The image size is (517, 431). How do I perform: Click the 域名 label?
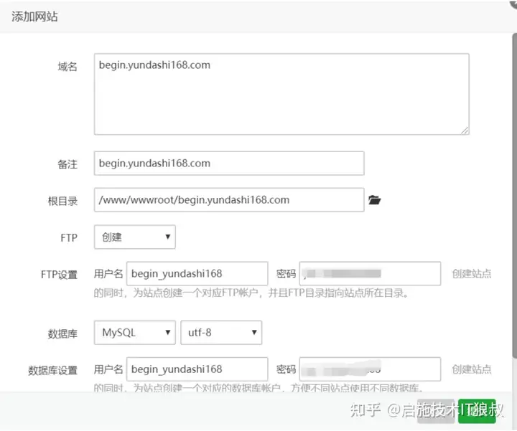(67, 67)
